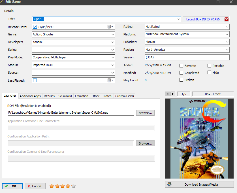This screenshot has width=237, height=193.
Task: Set rating to two stars
Action: point(57,186)
